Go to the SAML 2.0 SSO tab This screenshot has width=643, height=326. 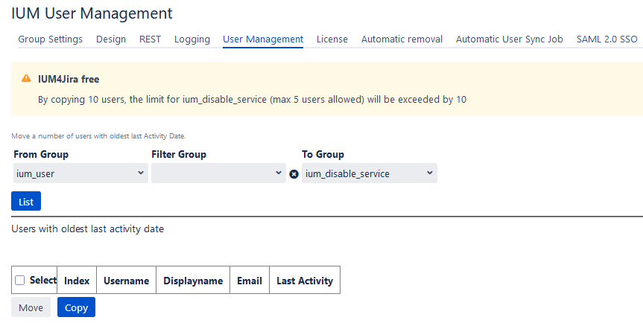click(606, 39)
